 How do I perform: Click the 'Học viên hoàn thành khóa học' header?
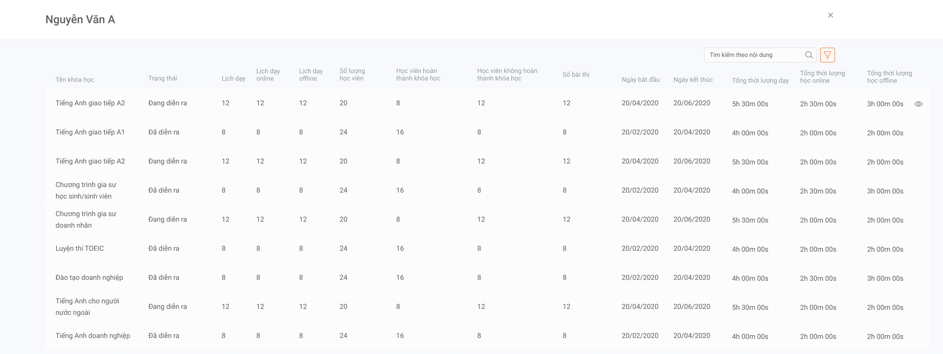click(x=418, y=75)
